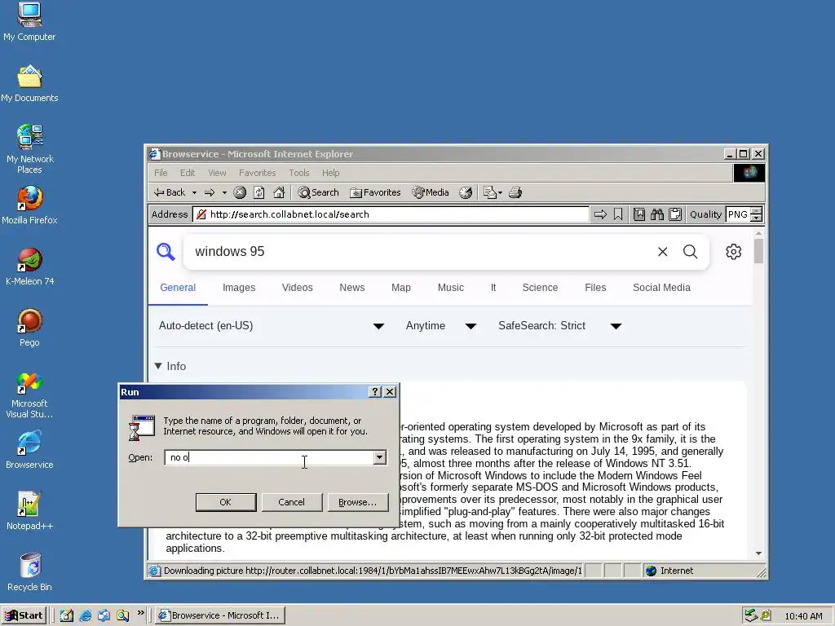The height and width of the screenshot is (626, 835).
Task: Open the Run dialog Open combo dropdown
Action: pos(380,457)
